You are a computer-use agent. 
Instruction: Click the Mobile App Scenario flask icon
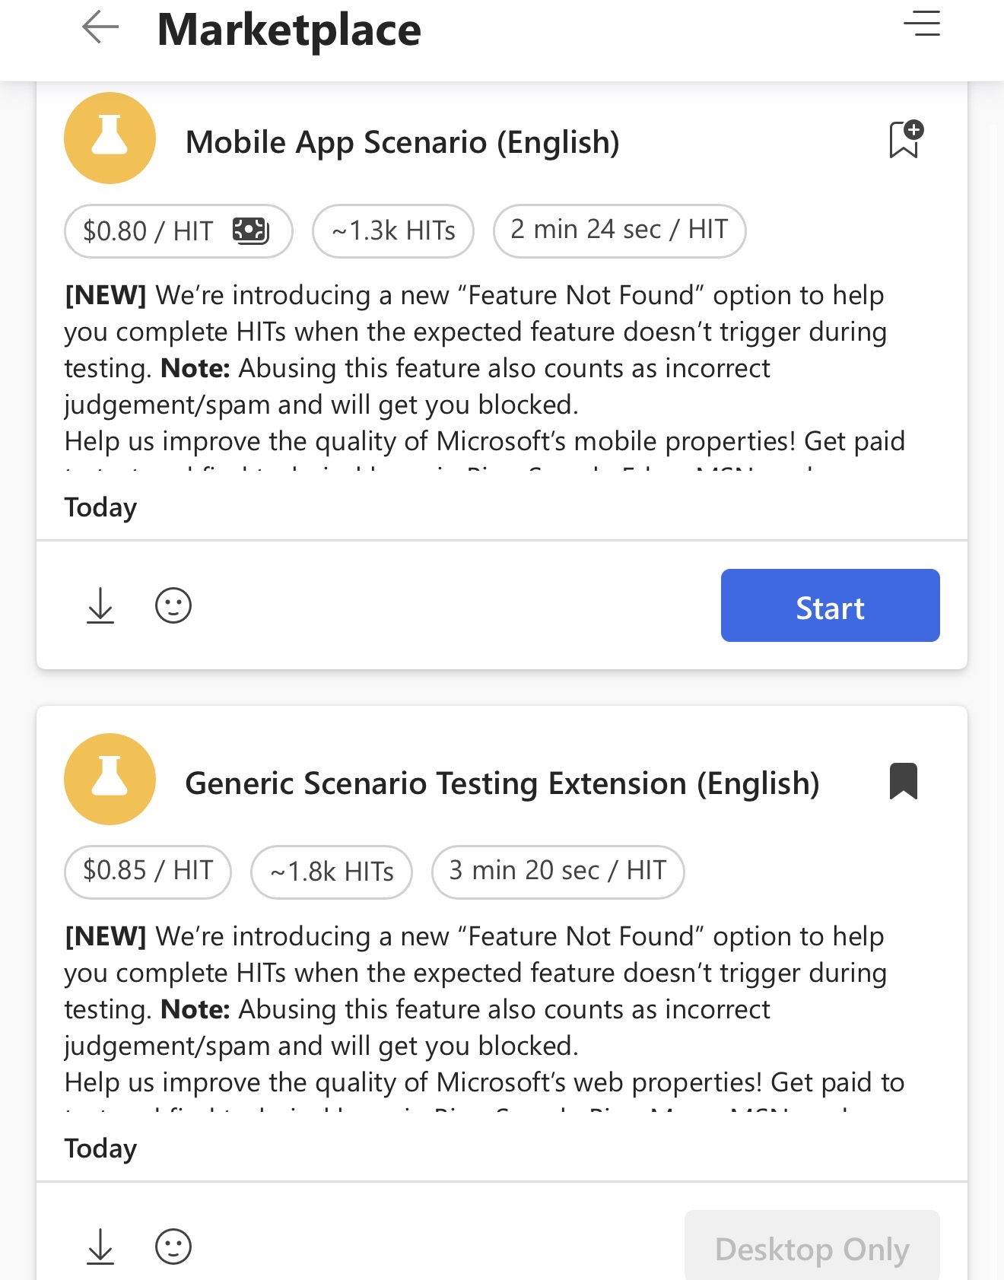[x=110, y=138]
